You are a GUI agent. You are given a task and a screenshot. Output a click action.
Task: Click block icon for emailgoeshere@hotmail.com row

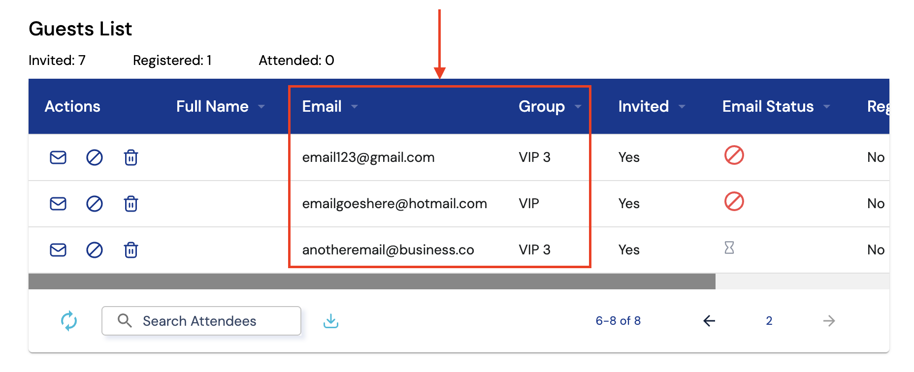point(95,204)
